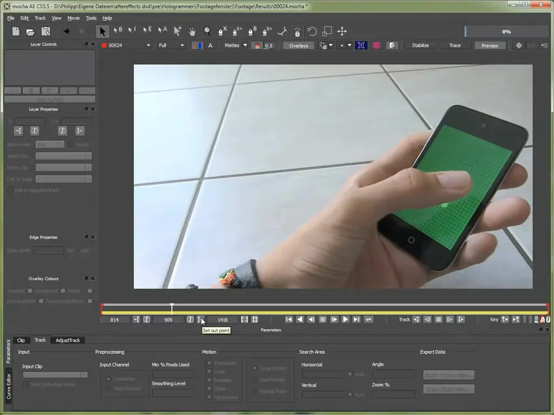Click the timeline playhead marker
Image resolution: width=554 pixels, height=415 pixels.
[172, 309]
